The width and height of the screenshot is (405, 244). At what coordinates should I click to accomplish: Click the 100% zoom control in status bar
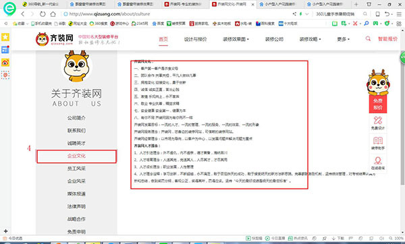tap(397, 239)
